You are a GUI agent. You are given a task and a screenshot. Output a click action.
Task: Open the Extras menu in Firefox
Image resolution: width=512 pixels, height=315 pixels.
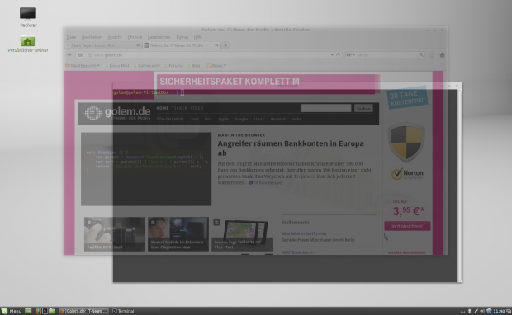183,37
